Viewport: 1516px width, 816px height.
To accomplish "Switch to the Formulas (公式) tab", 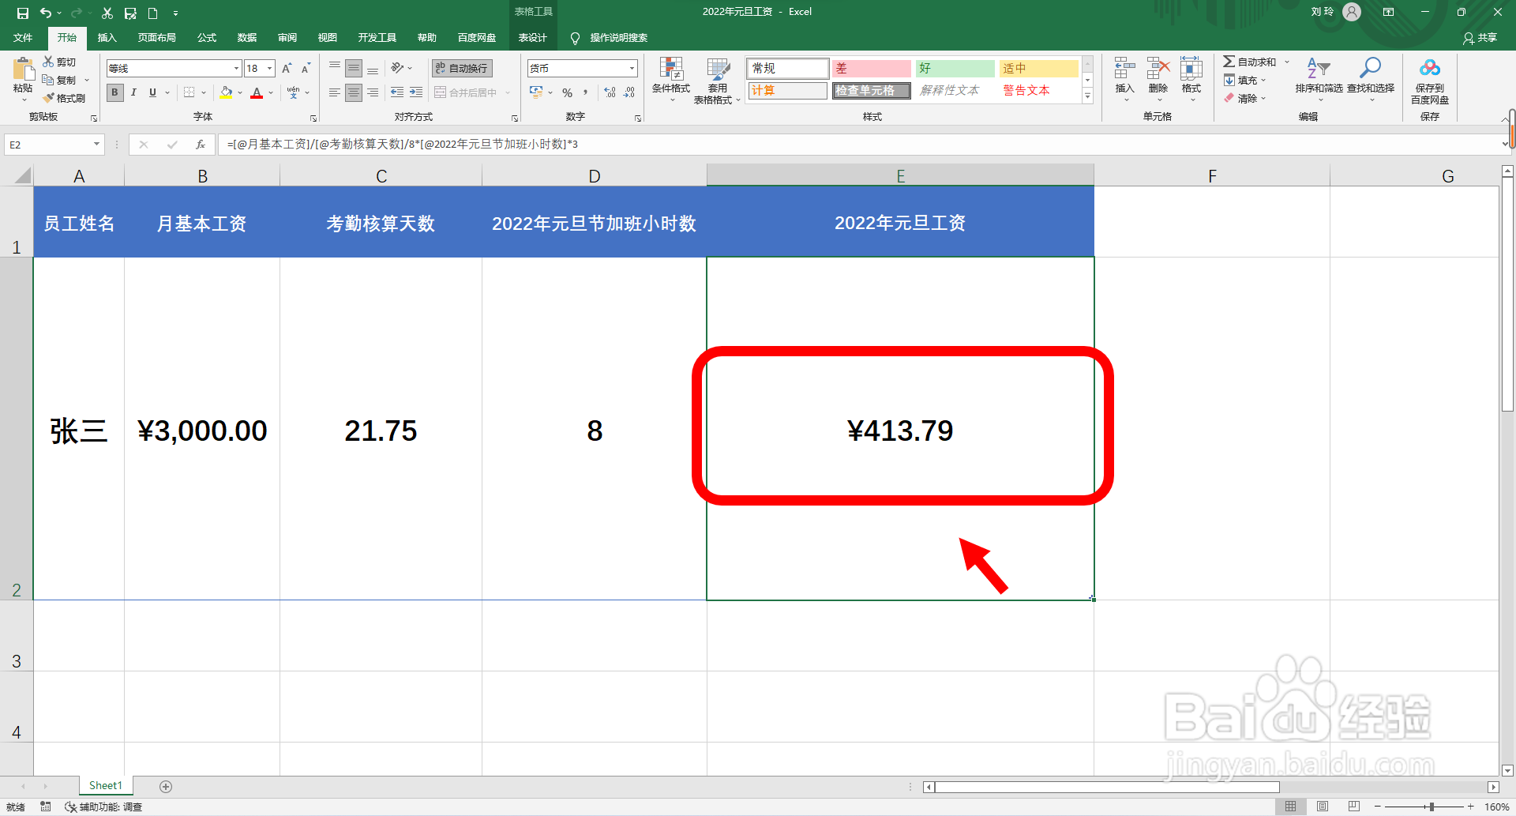I will (x=207, y=38).
